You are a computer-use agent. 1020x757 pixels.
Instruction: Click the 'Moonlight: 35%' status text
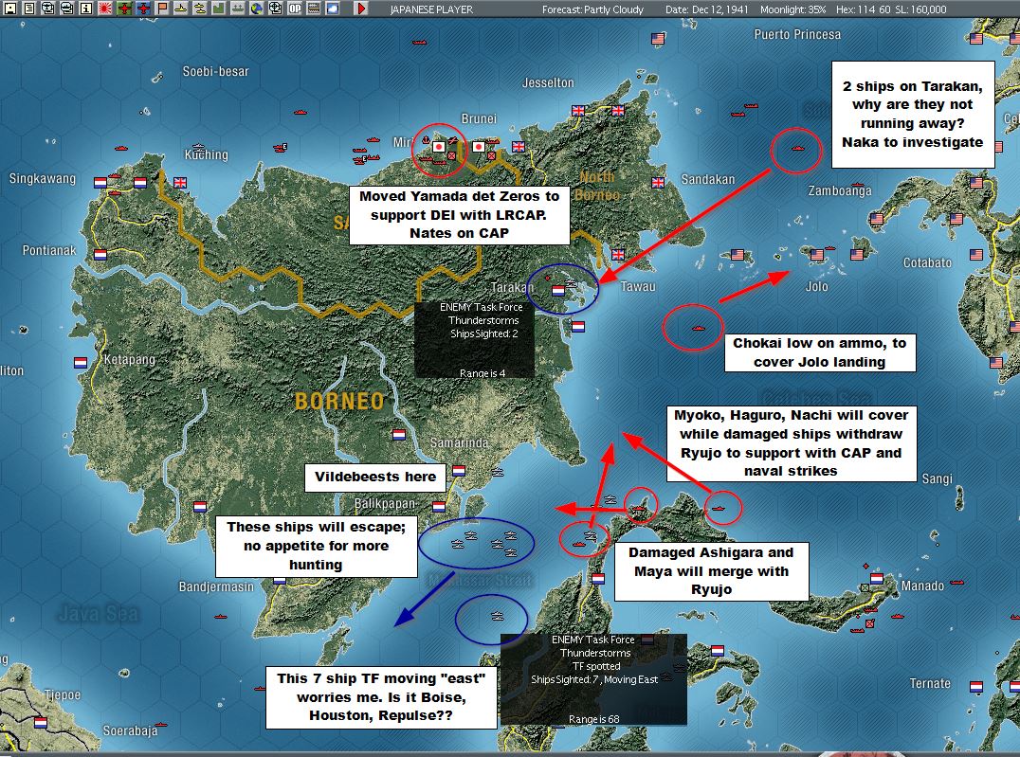[793, 9]
